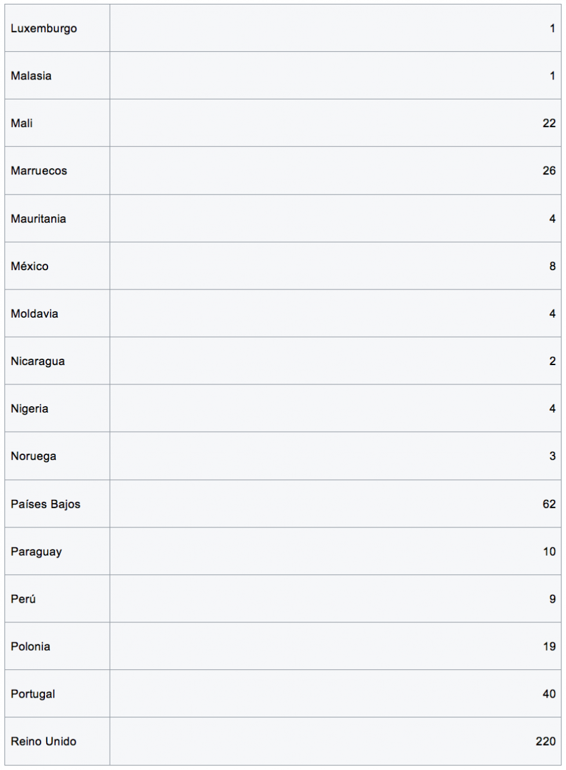Click the value 220 for Reino Unido

pyautogui.click(x=545, y=741)
